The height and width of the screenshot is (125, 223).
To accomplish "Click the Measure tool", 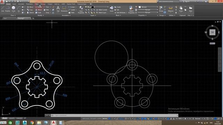I will click(170, 9).
